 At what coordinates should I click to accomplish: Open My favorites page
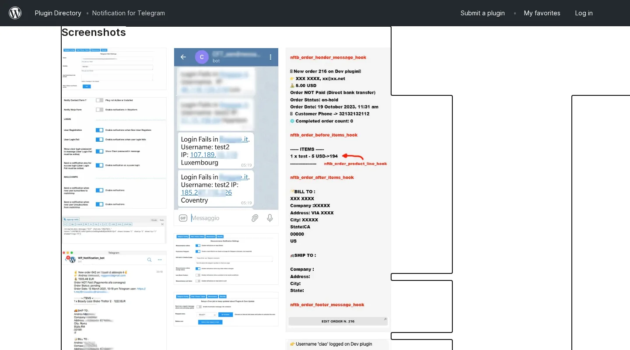(x=542, y=13)
